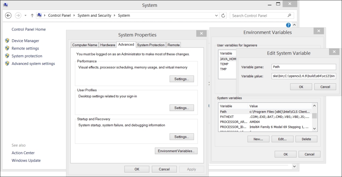Viewport: 342px width, 177px height.
Task: Close the Environment Variables dialog
Action: tap(319, 31)
